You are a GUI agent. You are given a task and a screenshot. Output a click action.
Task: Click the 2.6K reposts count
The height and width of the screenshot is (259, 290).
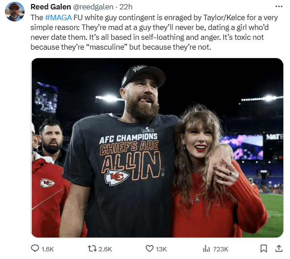coord(105,249)
